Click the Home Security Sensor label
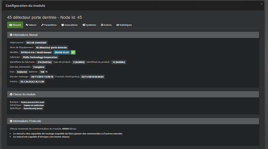Screen dimensions: 268x149 pos(33,108)
